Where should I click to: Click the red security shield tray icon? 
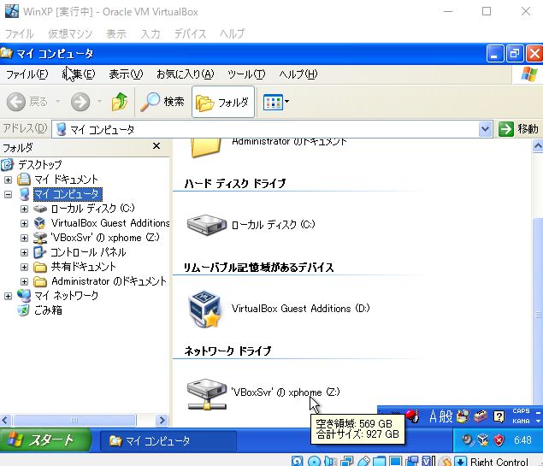click(x=499, y=440)
